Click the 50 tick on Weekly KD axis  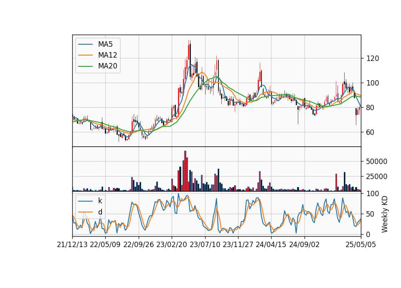tap(371, 214)
